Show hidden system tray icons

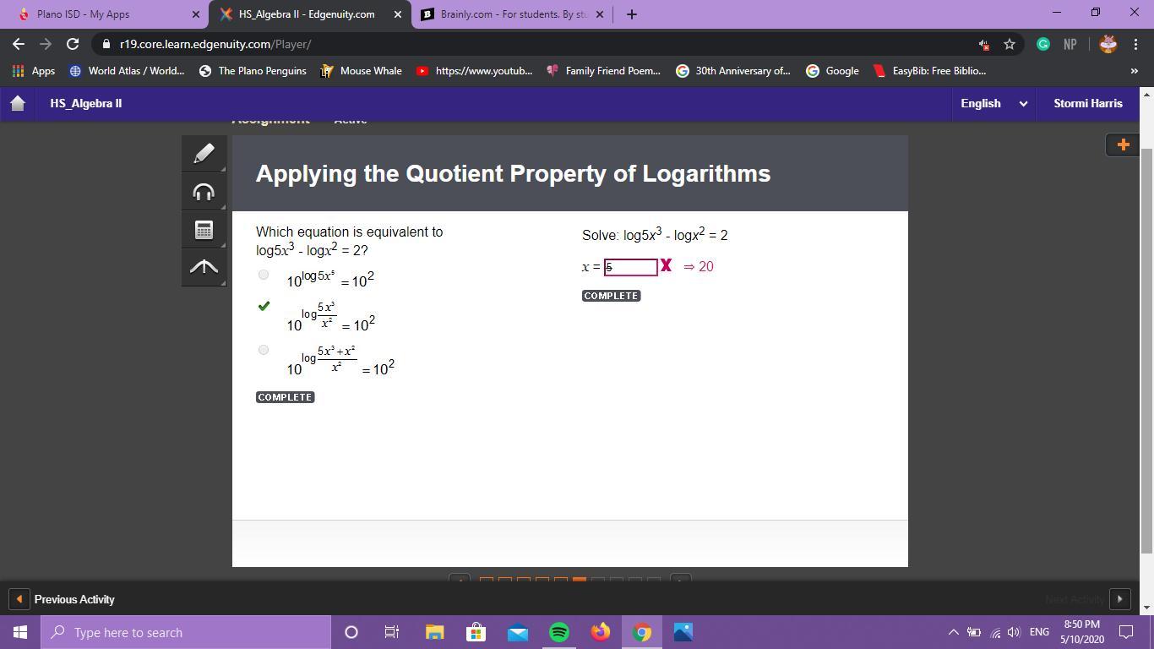pyautogui.click(x=953, y=632)
